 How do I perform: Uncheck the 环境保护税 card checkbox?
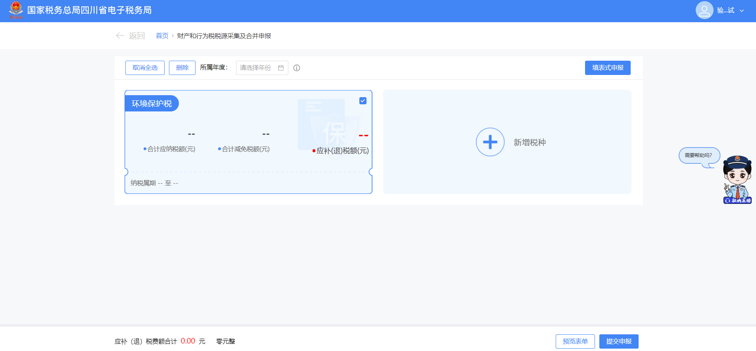coord(363,101)
